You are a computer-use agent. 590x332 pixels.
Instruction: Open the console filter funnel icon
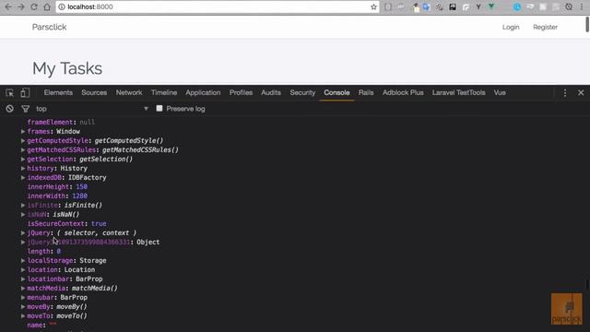pos(25,109)
